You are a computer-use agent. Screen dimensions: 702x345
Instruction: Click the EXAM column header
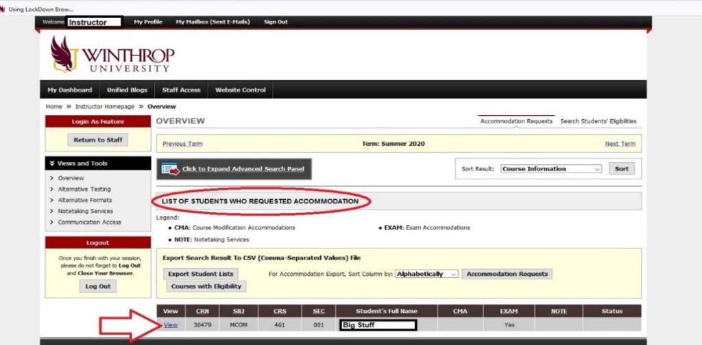[x=509, y=311]
